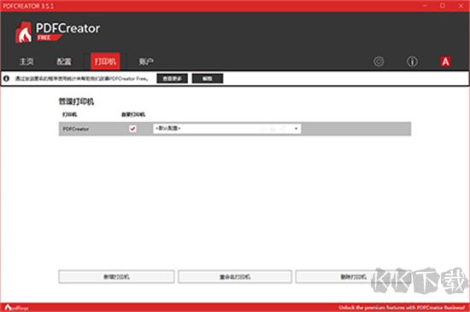Click the 查看更多 button in banner
Image resolution: width=470 pixels, height=312 pixels.
tap(172, 78)
